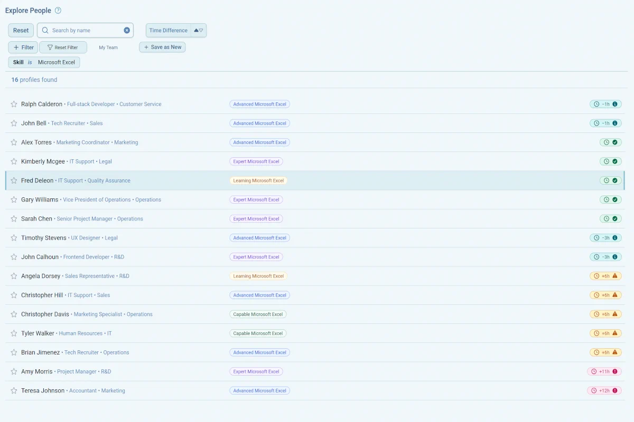The image size is (634, 422).
Task: Click the star next to Tyler Walker
Action: (x=14, y=333)
